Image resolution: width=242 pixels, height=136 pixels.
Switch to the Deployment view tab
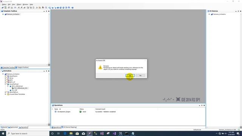pos(13,127)
